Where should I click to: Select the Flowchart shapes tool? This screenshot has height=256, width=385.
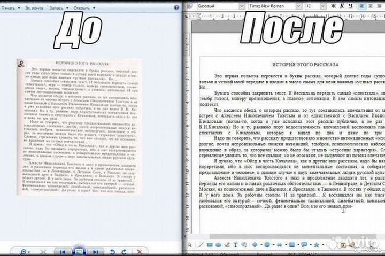pyautogui.click(x=292, y=244)
